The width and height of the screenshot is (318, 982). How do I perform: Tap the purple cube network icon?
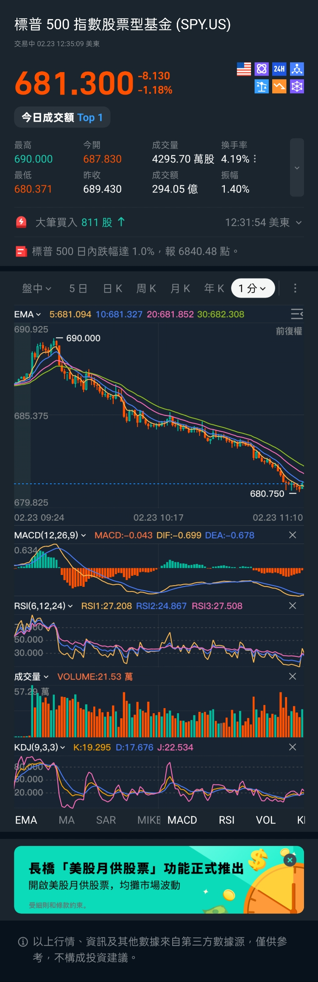[x=297, y=86]
